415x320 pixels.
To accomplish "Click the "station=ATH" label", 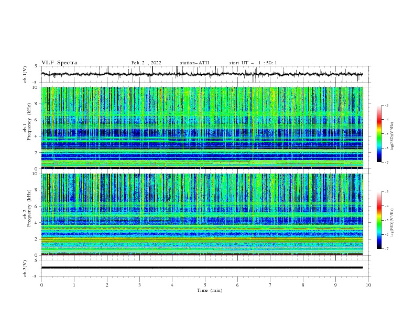I will pyautogui.click(x=194, y=63).
